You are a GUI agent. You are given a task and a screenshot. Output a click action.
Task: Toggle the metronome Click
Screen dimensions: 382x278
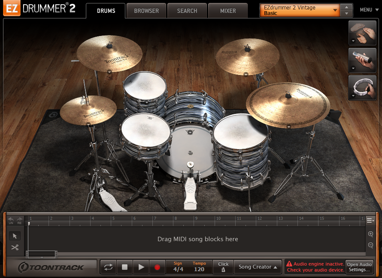click(x=223, y=267)
